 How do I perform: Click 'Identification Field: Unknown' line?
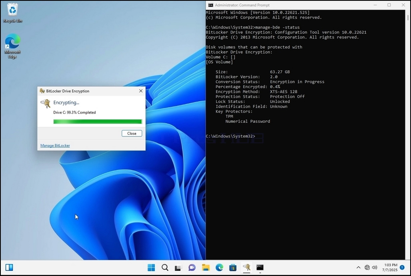pyautogui.click(x=251, y=106)
